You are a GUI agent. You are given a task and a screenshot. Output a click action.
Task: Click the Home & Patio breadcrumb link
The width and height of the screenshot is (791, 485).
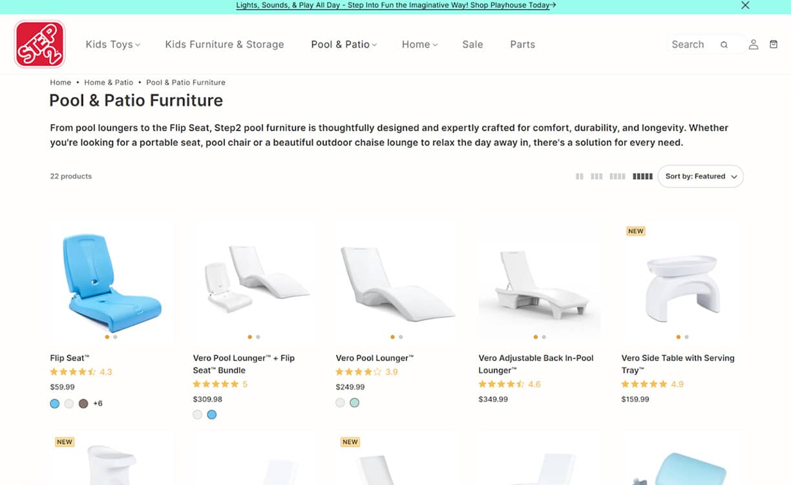109,83
